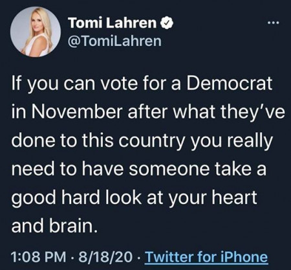
Task: Select the word heart in the tweet
Action: 234,197
